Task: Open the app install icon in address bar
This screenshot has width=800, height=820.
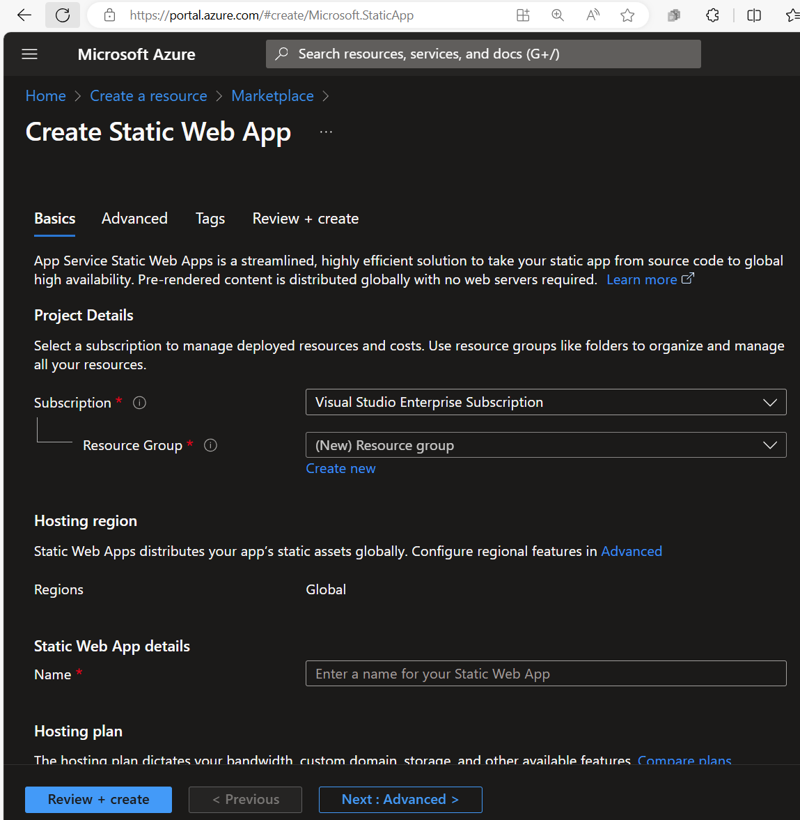Action: tap(523, 15)
